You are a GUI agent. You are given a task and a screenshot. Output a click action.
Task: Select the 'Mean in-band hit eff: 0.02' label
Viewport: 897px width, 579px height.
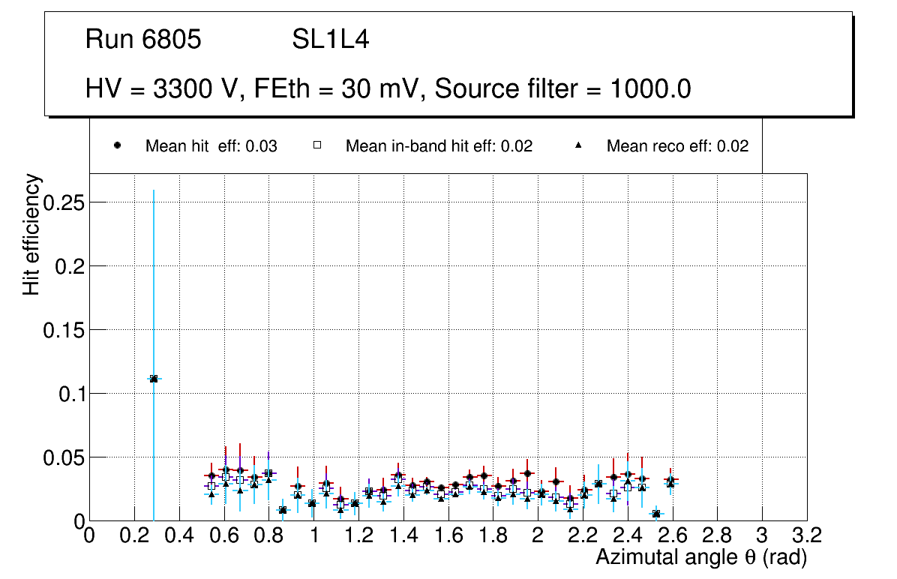(439, 147)
